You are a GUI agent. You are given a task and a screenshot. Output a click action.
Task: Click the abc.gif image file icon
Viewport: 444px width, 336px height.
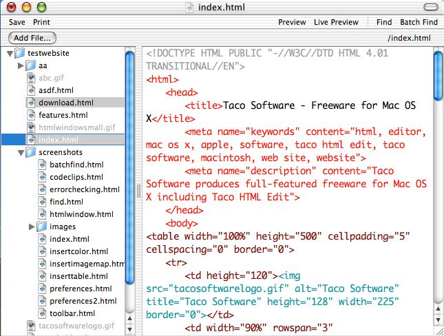tap(31, 78)
